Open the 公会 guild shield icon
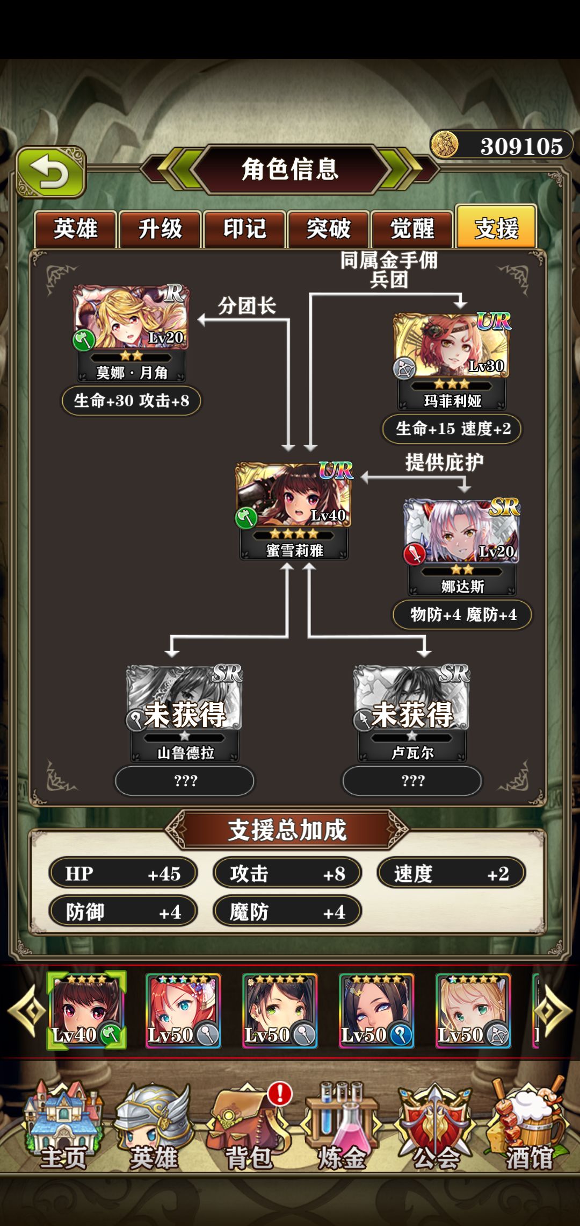The height and width of the screenshot is (1226, 580). 436,1127
